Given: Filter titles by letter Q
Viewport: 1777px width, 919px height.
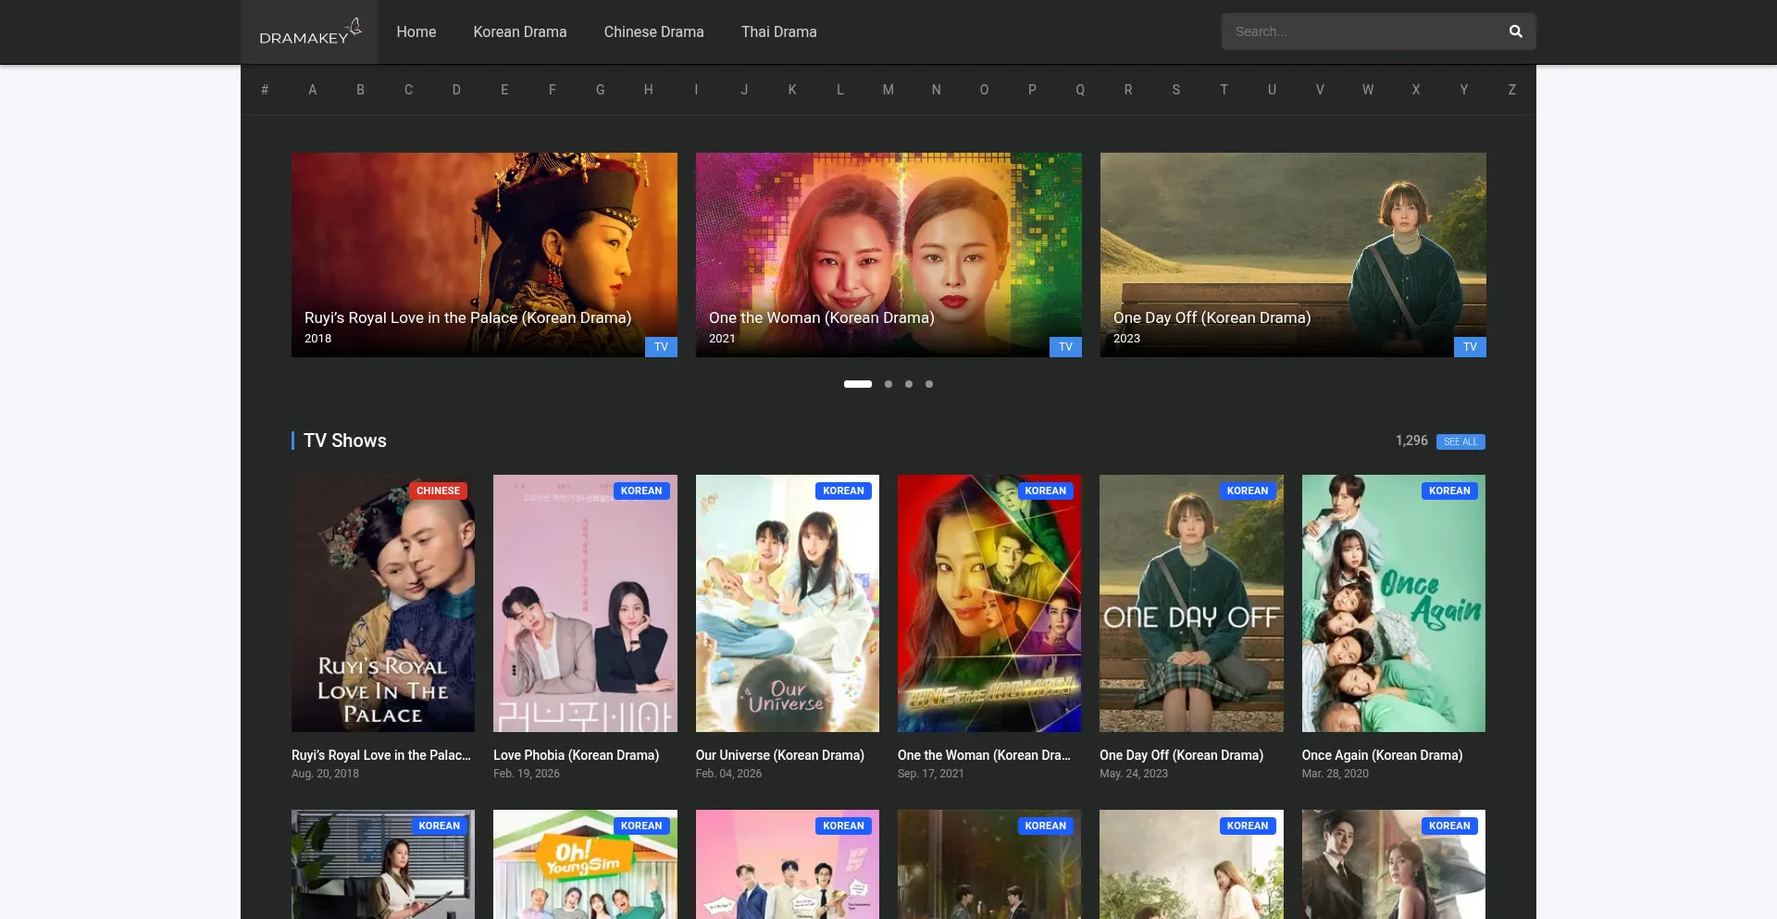Looking at the screenshot, I should (1080, 90).
